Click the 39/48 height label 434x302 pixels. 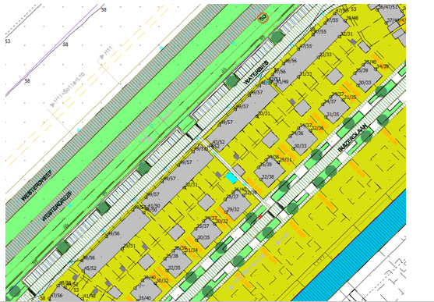point(352,18)
